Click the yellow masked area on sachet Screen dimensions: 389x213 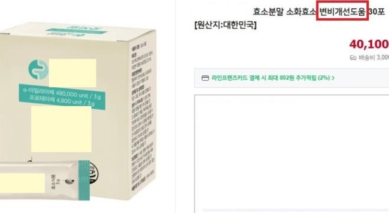(x=22, y=183)
